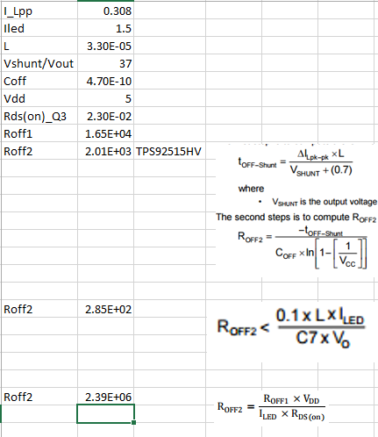Image resolution: width=378 pixels, height=437 pixels.
Task: Select the Roff1 label cell
Action: 39,133
